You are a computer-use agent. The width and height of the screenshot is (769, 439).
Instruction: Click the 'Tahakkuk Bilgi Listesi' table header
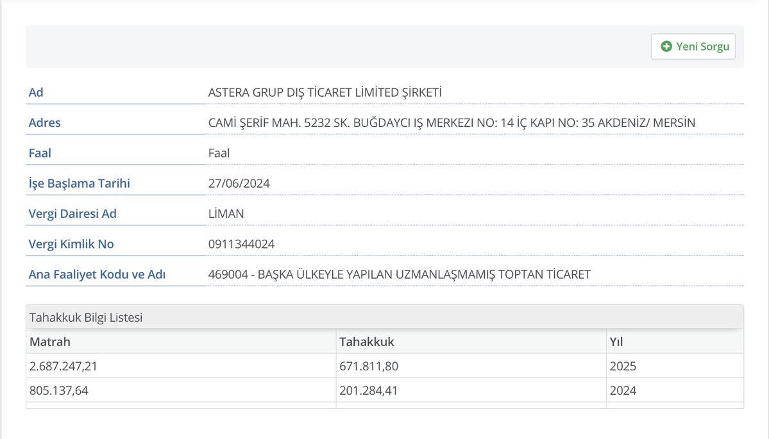(385, 317)
